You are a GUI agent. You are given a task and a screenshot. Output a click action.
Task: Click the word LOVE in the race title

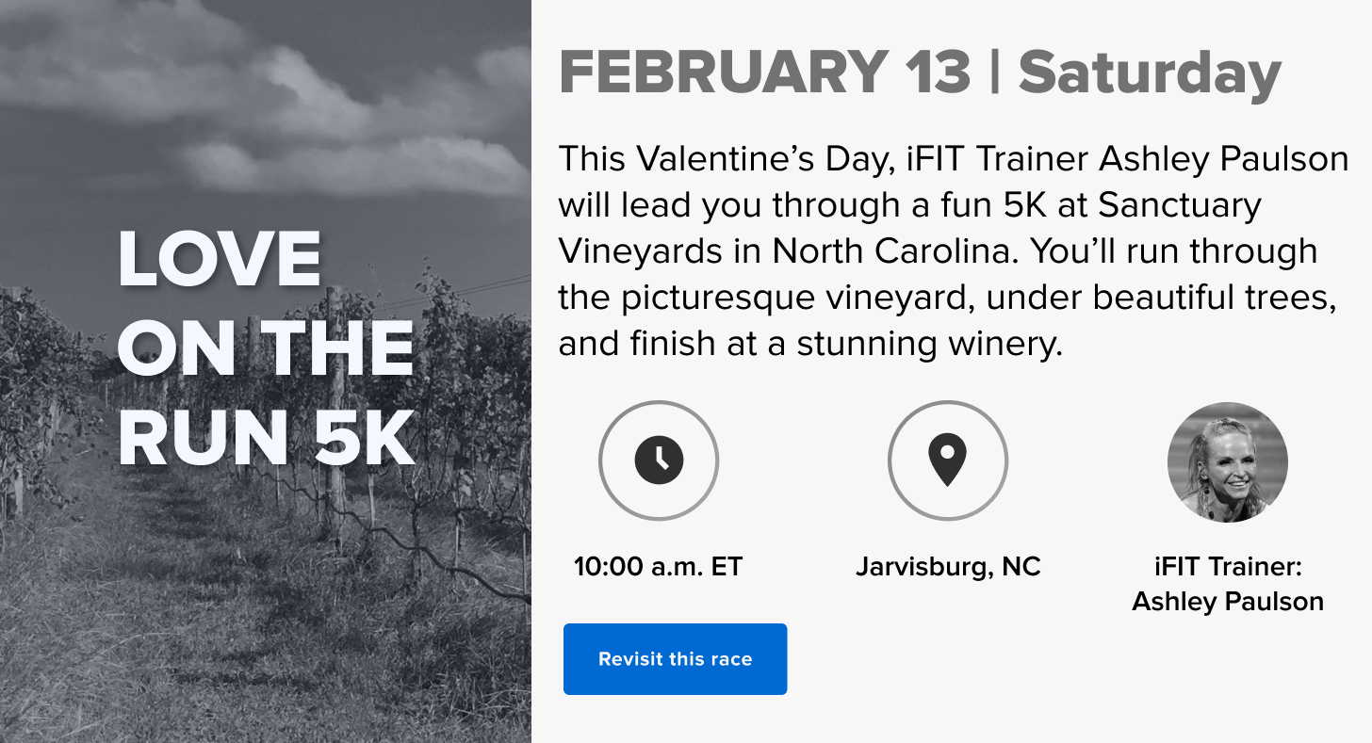[x=220, y=260]
